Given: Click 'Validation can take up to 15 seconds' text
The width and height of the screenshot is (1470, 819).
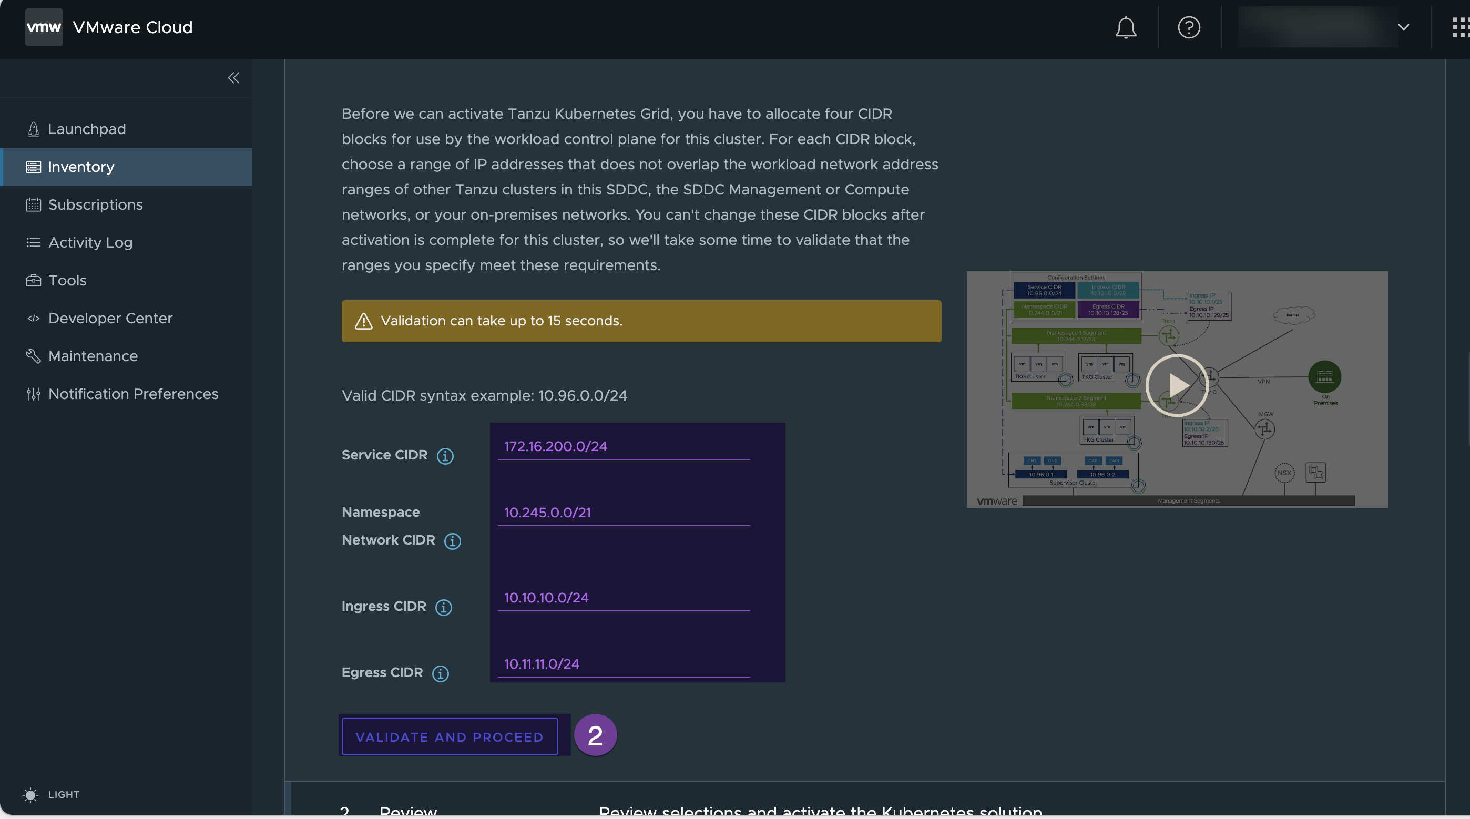Looking at the screenshot, I should (502, 321).
